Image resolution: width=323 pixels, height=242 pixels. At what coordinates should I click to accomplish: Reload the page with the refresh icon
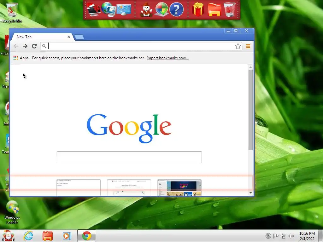click(x=34, y=46)
